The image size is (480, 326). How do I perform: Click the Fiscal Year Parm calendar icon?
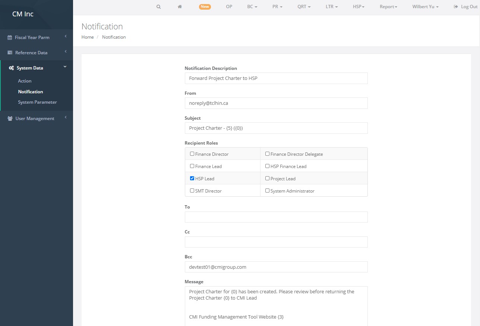tap(10, 38)
